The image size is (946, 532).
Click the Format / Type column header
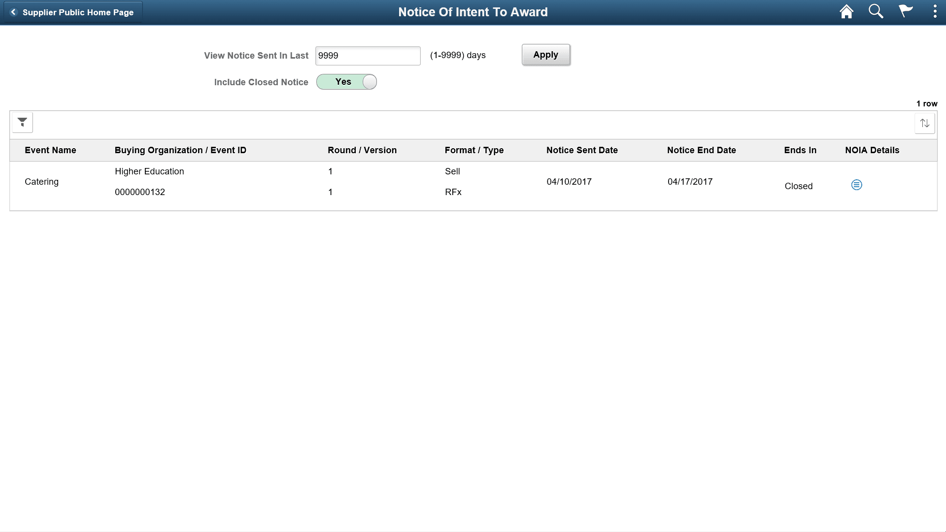474,150
